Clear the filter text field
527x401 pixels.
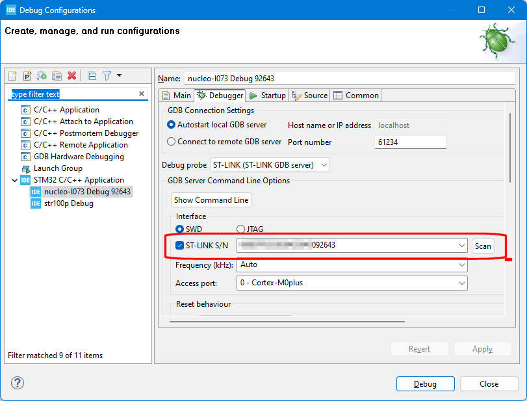[x=142, y=94]
